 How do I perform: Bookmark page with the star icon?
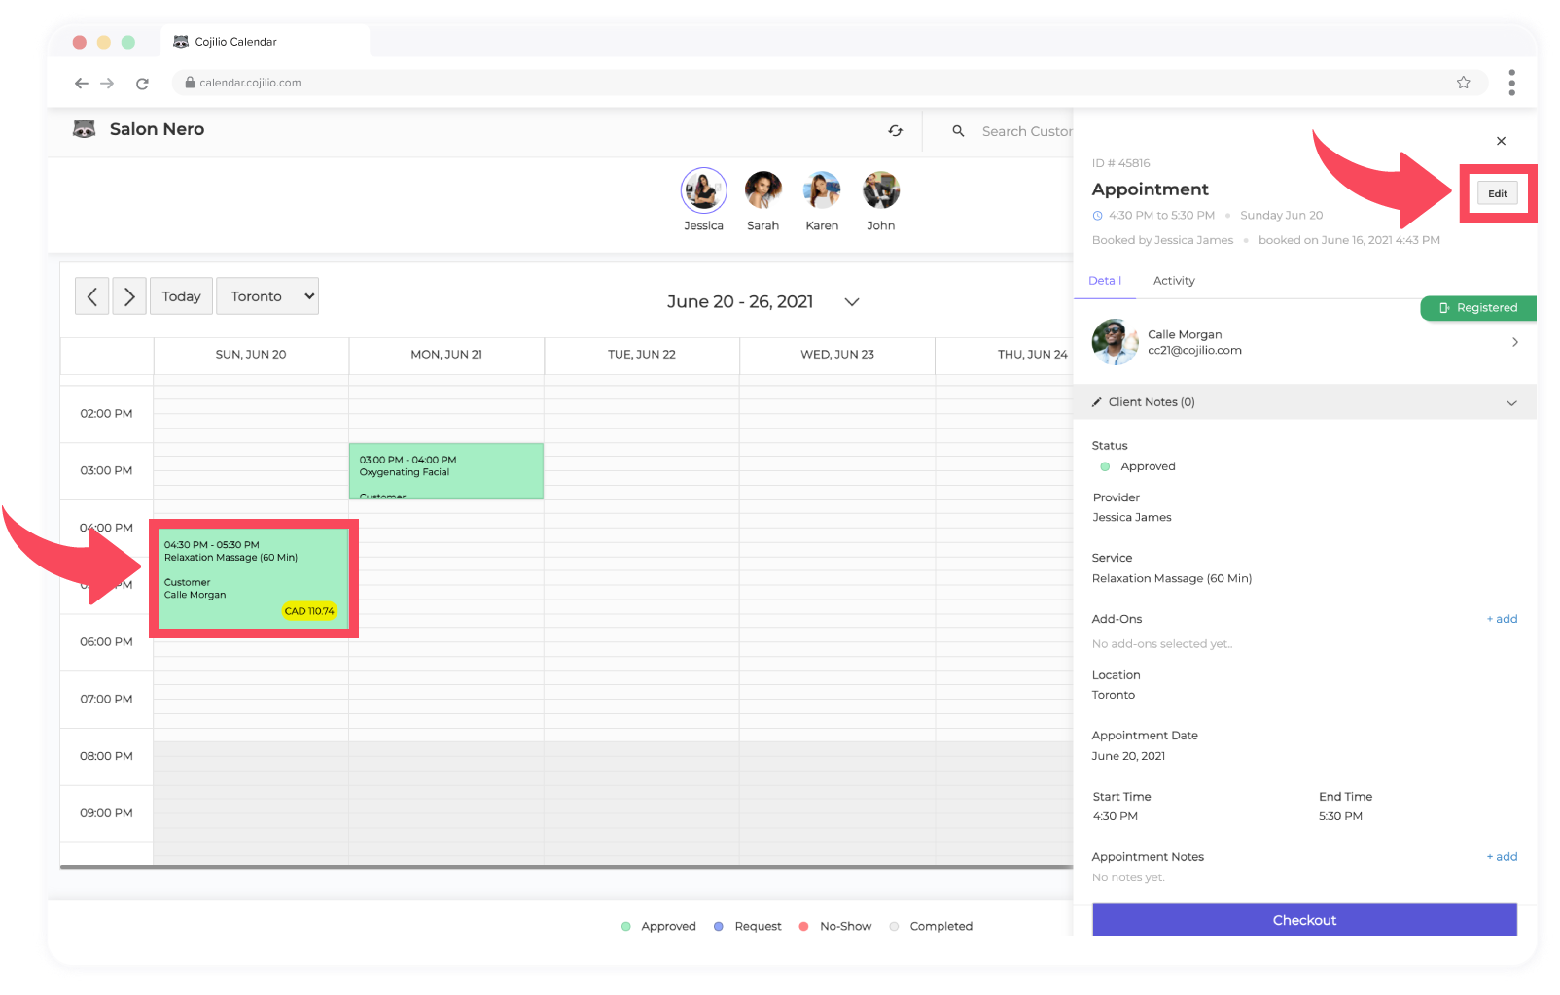[x=1463, y=83]
